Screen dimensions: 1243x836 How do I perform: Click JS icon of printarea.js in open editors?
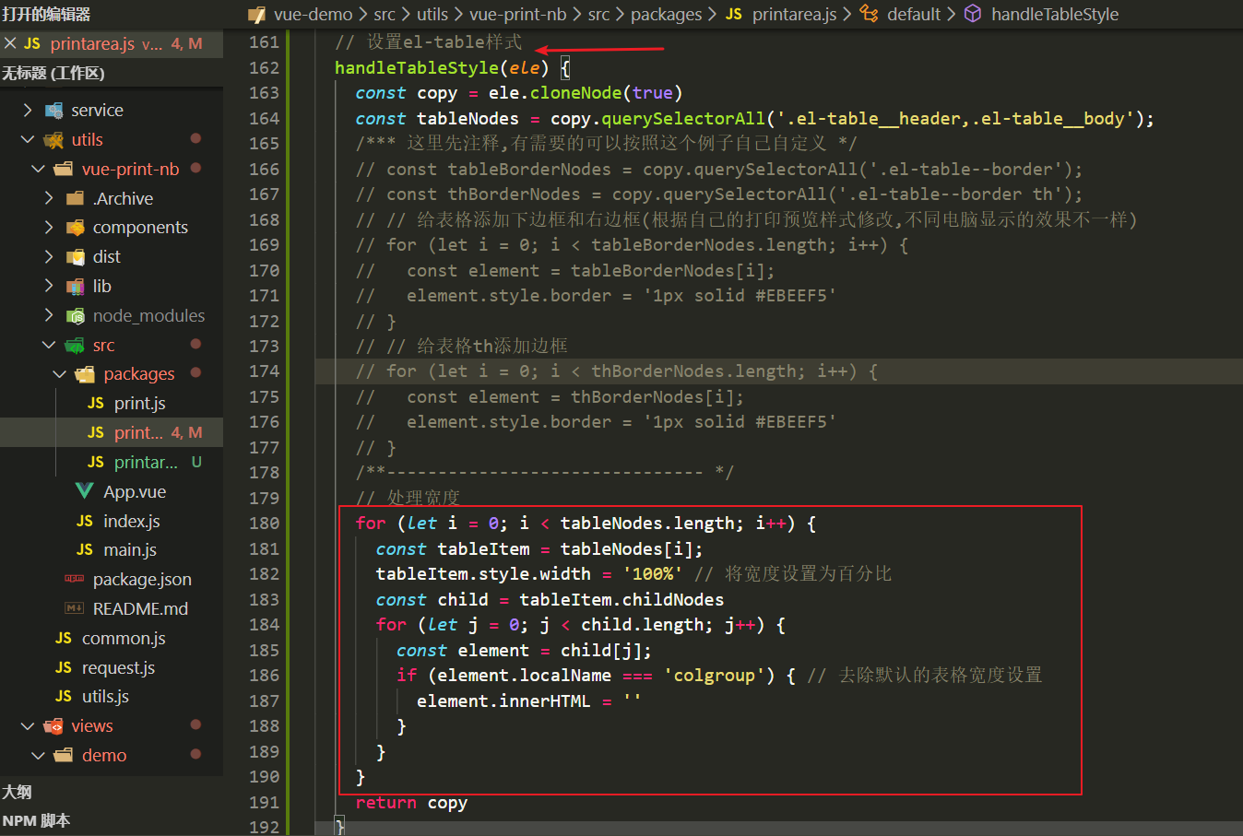click(x=32, y=43)
